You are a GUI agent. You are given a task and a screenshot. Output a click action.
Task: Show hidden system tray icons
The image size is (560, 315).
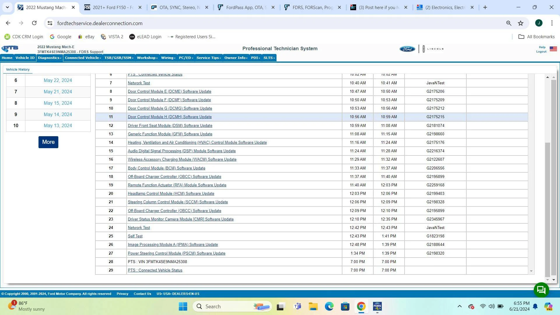tap(459, 306)
